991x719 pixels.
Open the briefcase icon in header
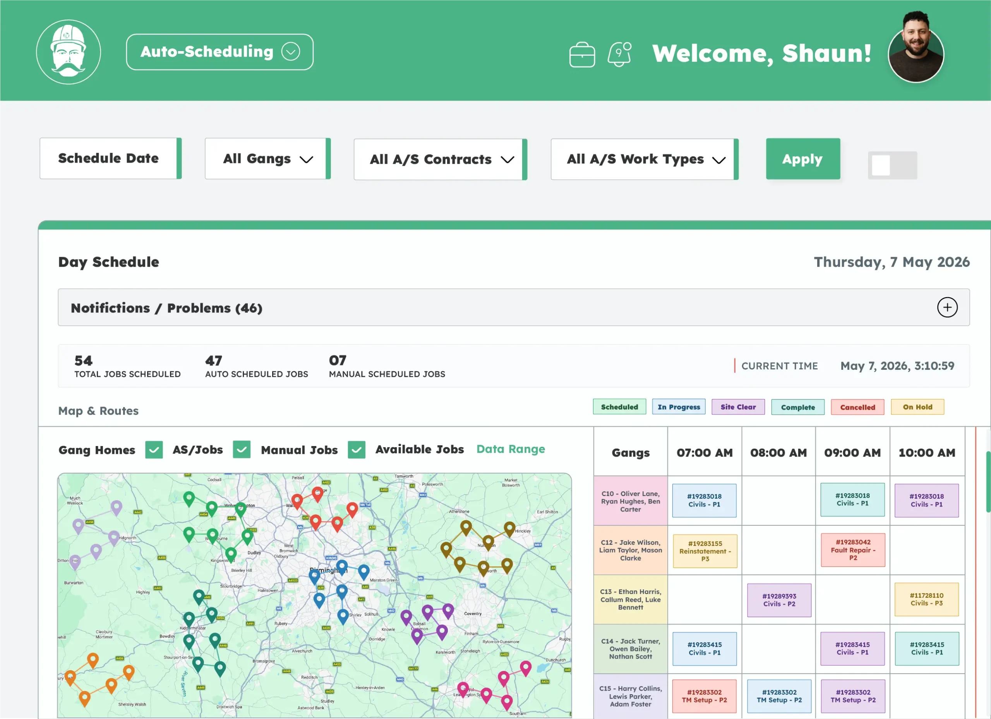point(582,54)
